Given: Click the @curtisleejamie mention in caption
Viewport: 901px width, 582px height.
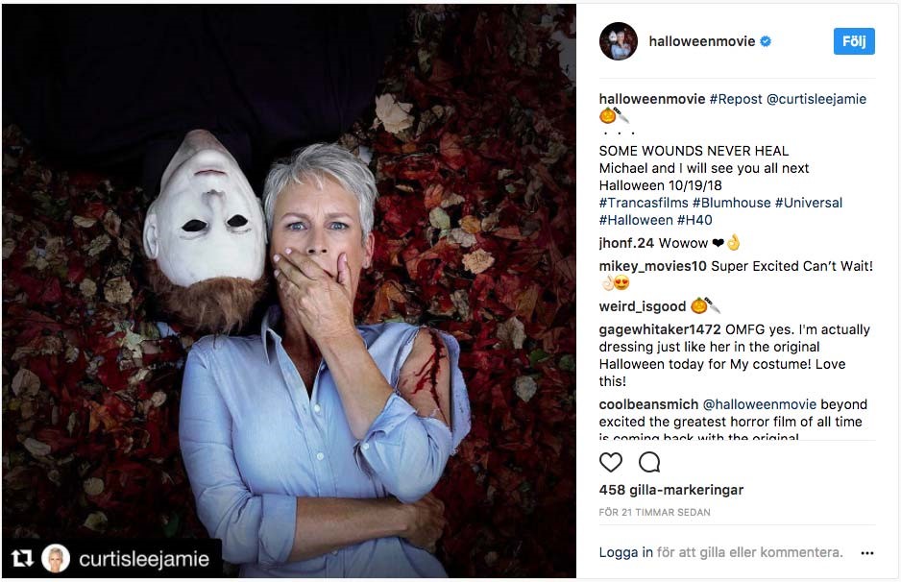Looking at the screenshot, I should pyautogui.click(x=816, y=99).
